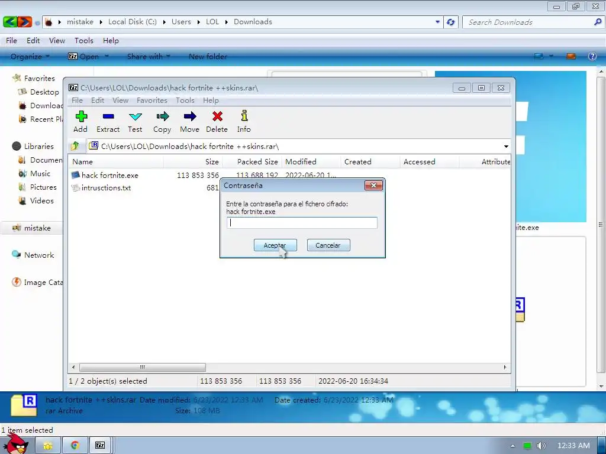Click the taskbar clock showing 12:33 AM
606x454 pixels.
pos(573,446)
